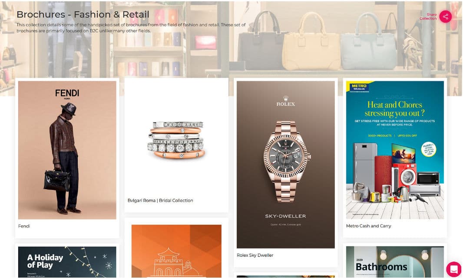Open the Bvlgari rings brochure image
The height and width of the screenshot is (278, 463).
point(176,139)
